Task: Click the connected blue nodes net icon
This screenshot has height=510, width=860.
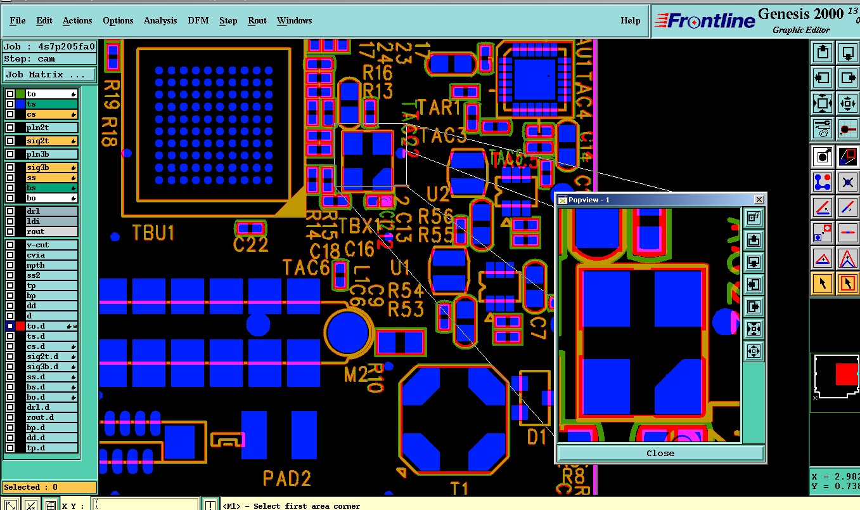Action: click(823, 182)
